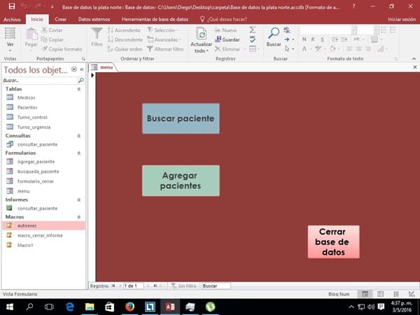
Task: Collapse the ribbon with the up arrow
Action: (x=414, y=59)
